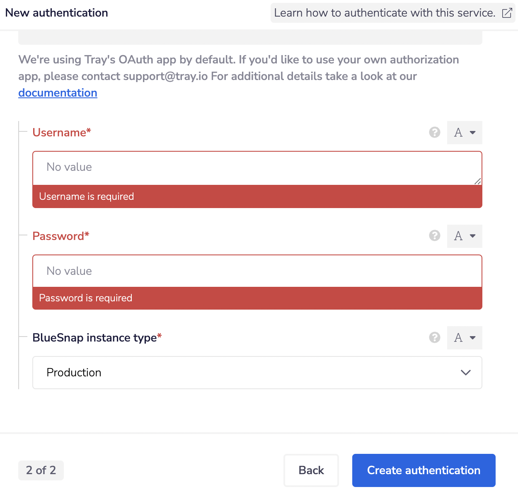The height and width of the screenshot is (504, 518).
Task: Open data type selector for BlueSnap instance type
Action: (x=464, y=338)
